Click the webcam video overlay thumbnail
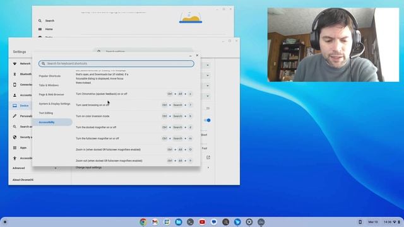Screen dimensions: 404x227 tap(333, 45)
